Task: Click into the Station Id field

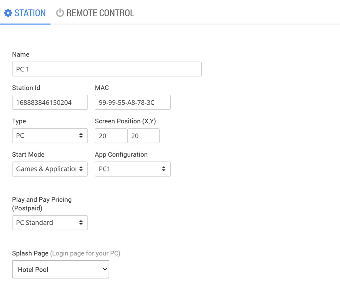Action: [50, 103]
